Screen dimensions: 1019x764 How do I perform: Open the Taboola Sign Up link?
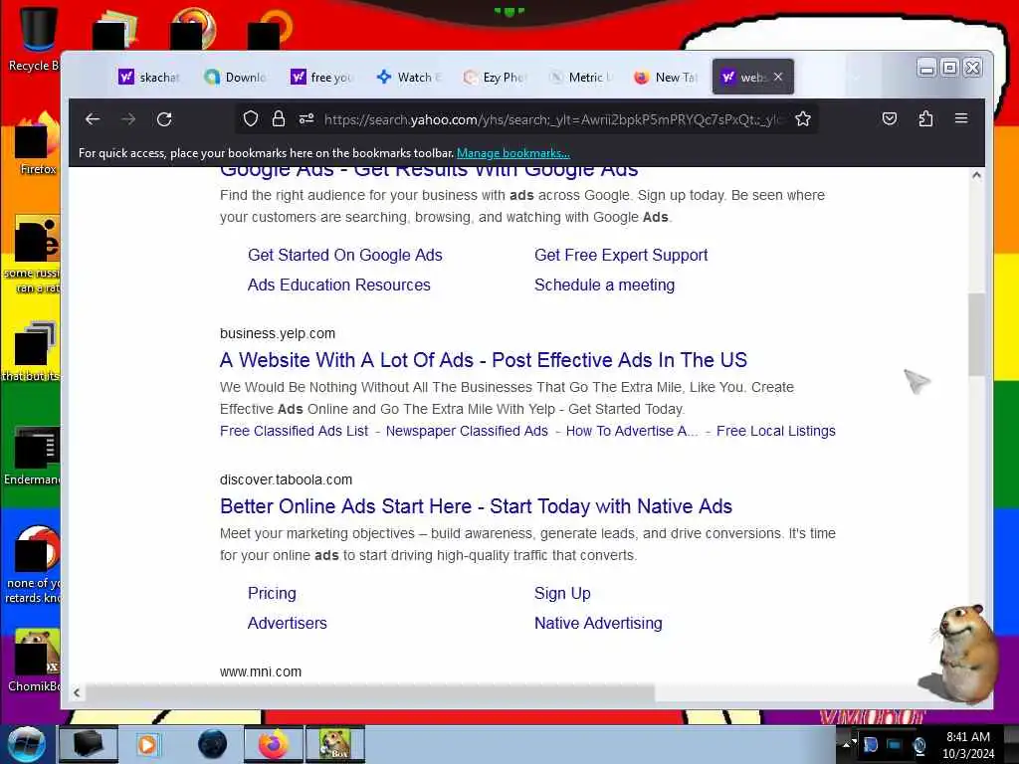click(562, 594)
